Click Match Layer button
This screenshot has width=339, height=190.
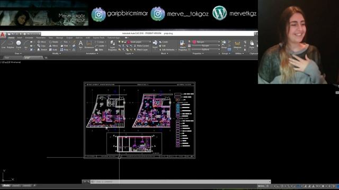pyautogui.click(x=141, y=50)
